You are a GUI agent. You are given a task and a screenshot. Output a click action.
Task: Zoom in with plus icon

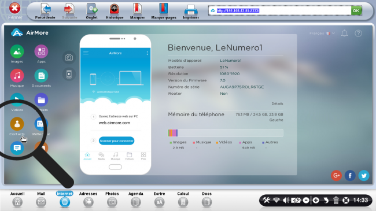(x=316, y=200)
